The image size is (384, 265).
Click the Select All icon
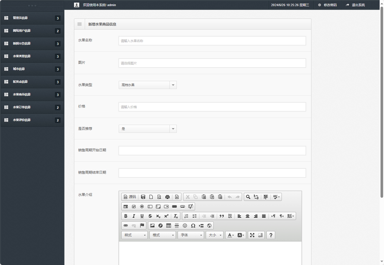(x=266, y=197)
